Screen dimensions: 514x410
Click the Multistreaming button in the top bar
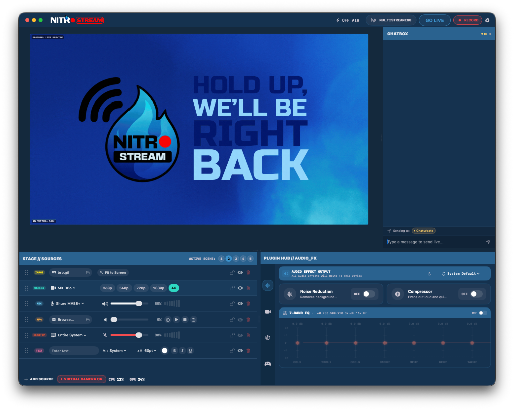pyautogui.click(x=391, y=20)
